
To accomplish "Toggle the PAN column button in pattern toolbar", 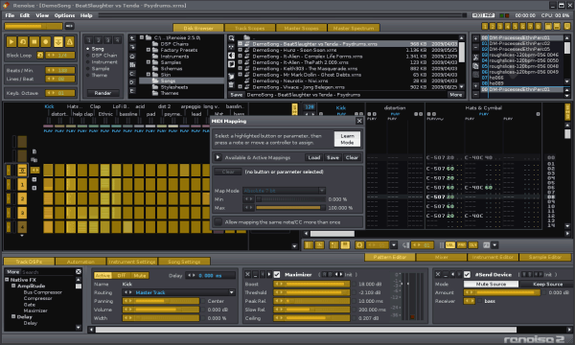I will [462, 245].
